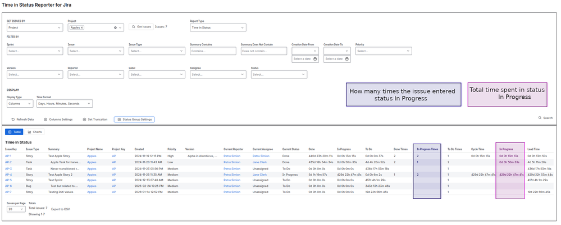Open calendar icon in Creation Date To picker
The width and height of the screenshot is (561, 225).
tap(347, 59)
